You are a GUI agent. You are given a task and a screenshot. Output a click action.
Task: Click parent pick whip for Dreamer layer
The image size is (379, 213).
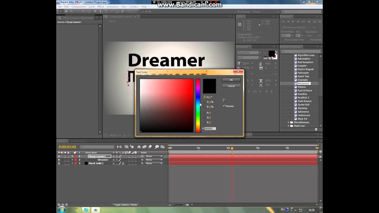click(x=142, y=160)
